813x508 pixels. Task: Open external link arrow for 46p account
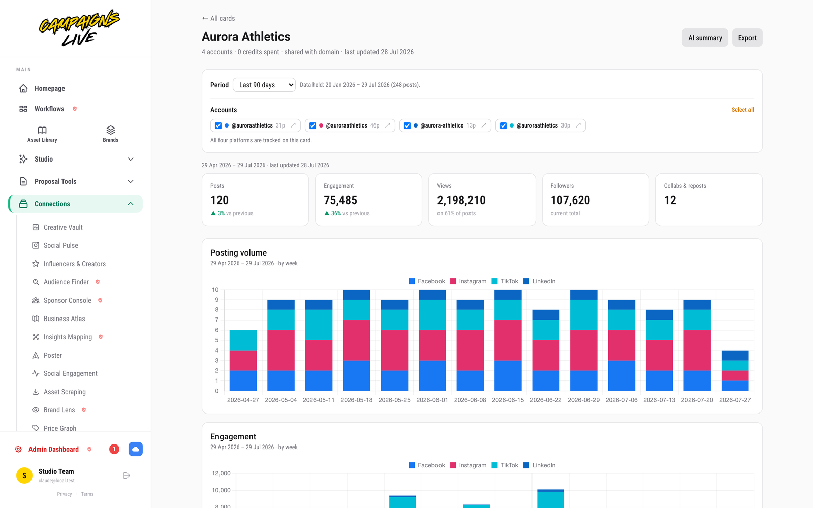pos(388,125)
